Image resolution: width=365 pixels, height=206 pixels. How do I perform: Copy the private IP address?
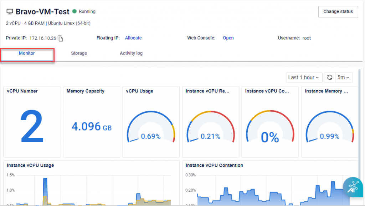(x=60, y=38)
